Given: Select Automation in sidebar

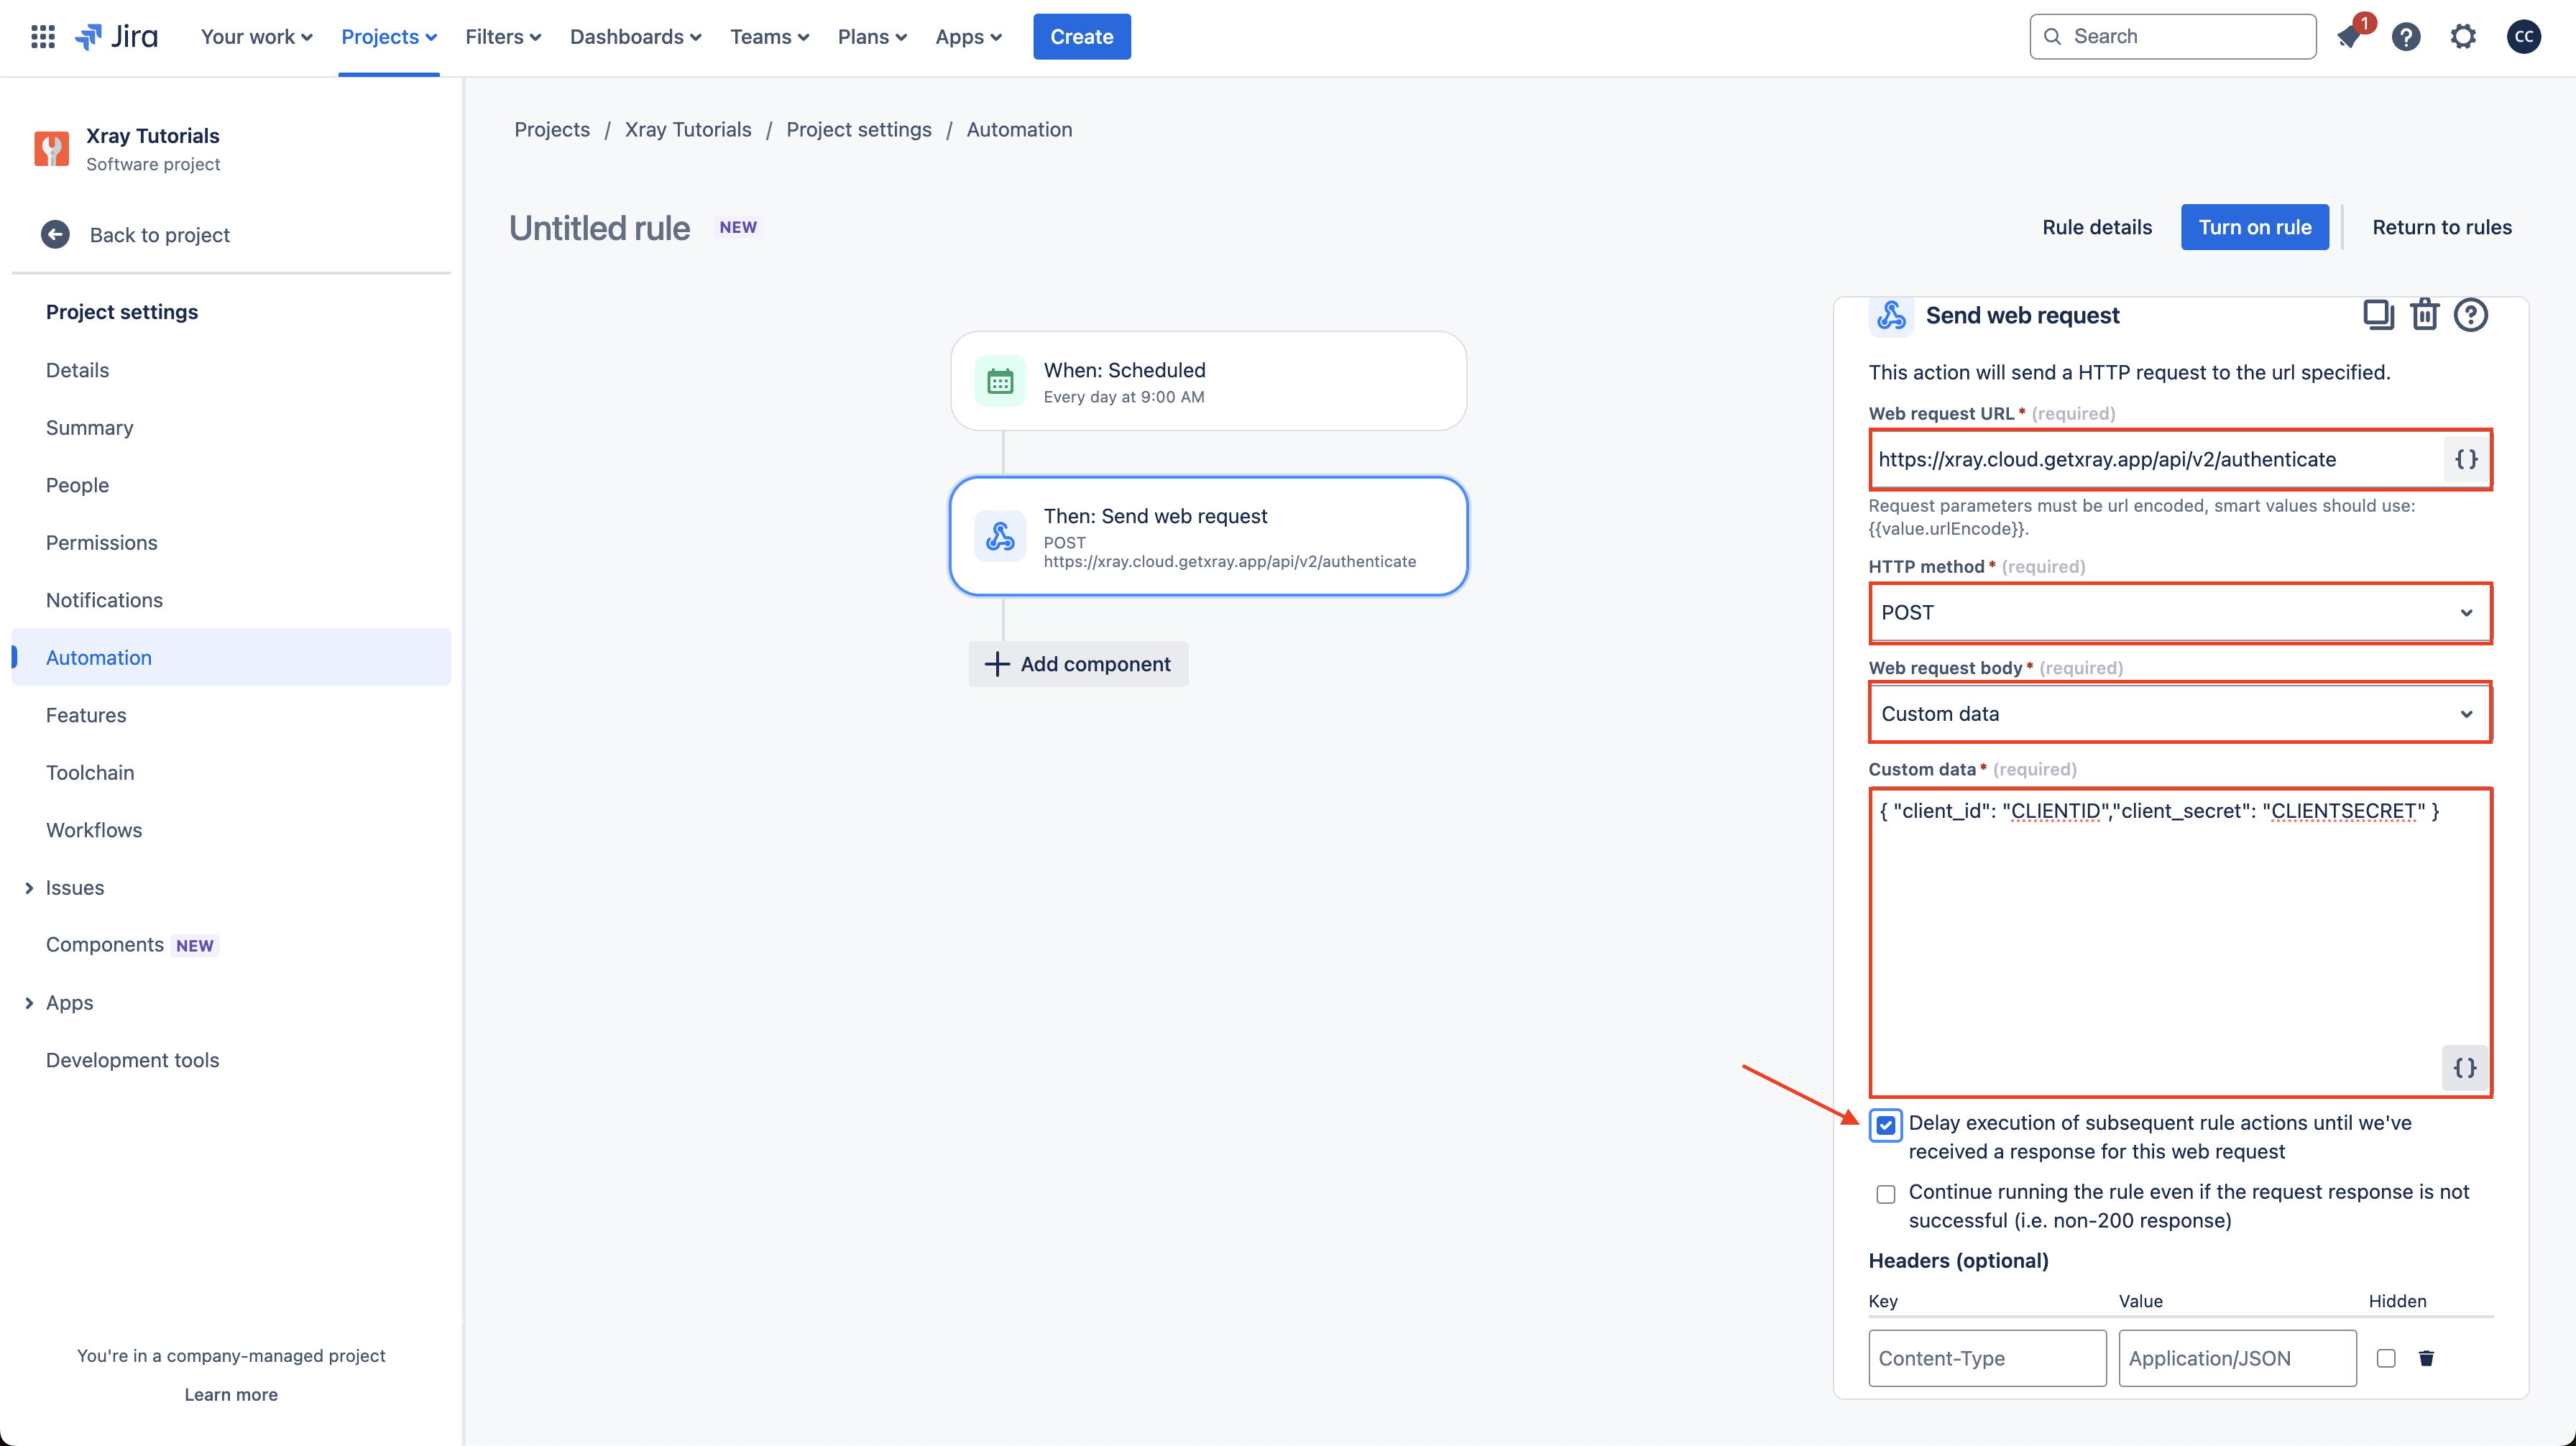Looking at the screenshot, I should [x=231, y=658].
